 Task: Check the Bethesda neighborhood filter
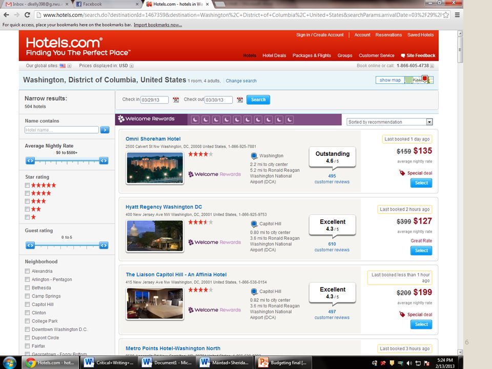coord(27,288)
